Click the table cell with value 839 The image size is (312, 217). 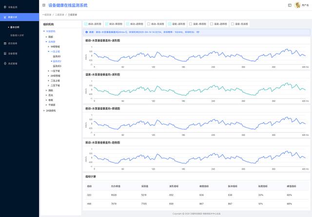pos(171,204)
